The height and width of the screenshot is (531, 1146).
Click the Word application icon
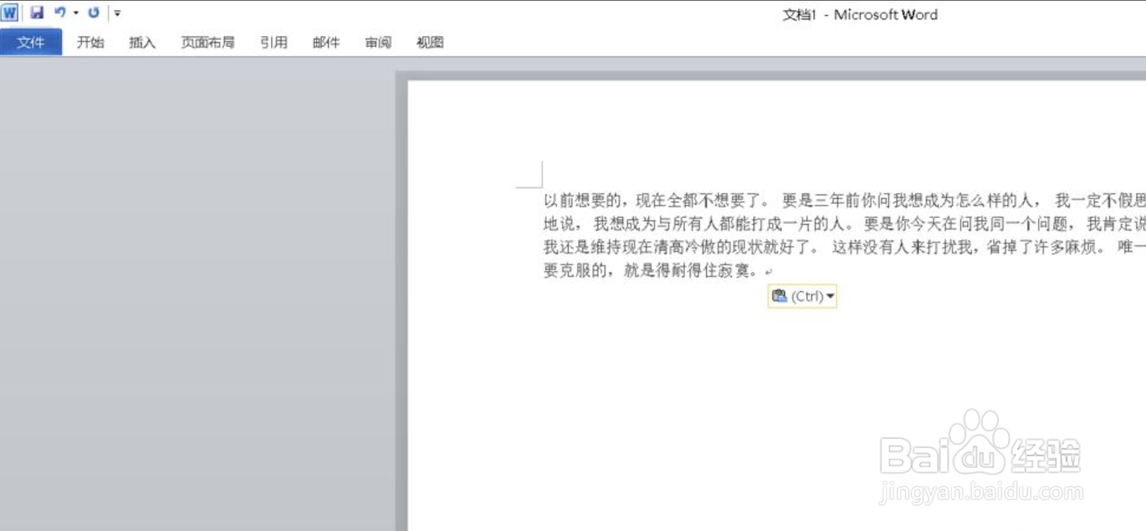coord(9,13)
